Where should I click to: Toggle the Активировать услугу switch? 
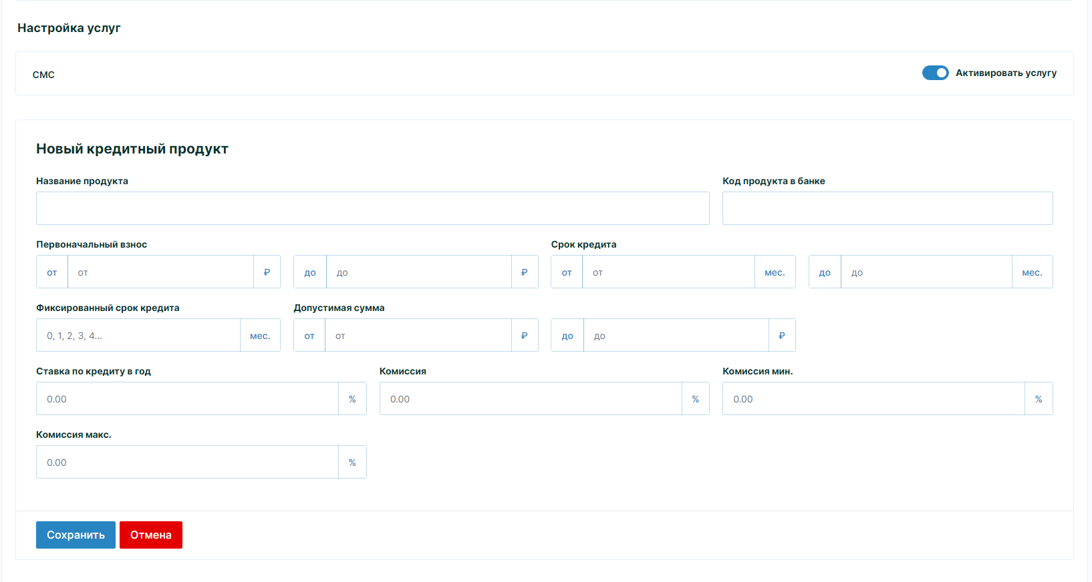[935, 73]
